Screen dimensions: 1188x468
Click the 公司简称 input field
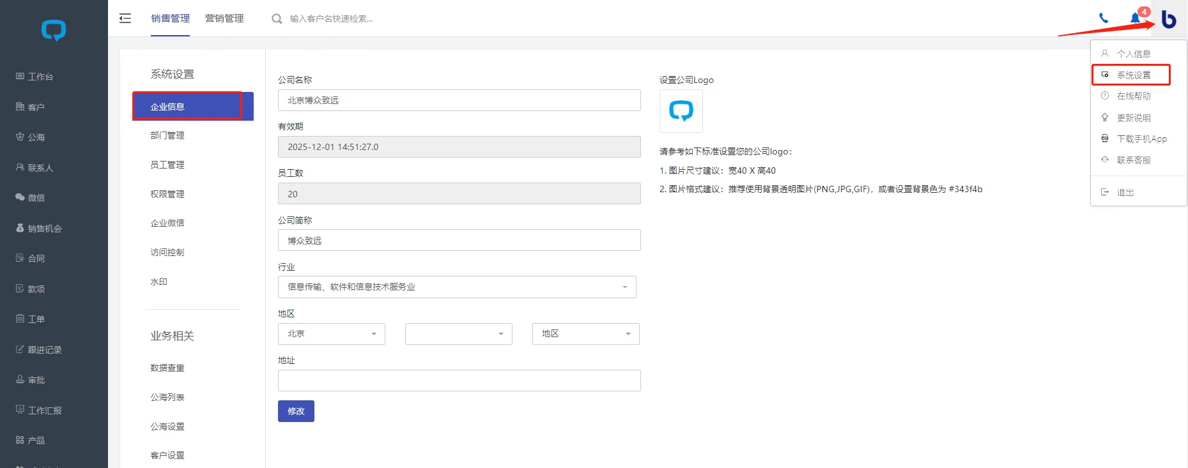point(459,240)
